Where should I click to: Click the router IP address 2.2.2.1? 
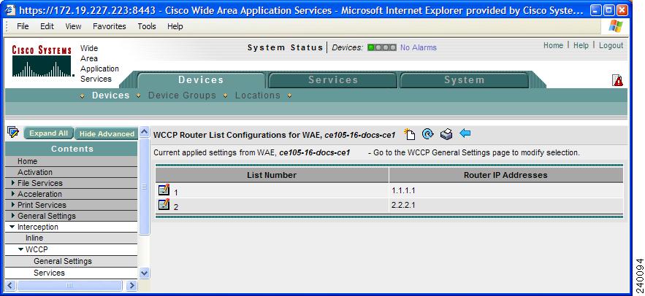pyautogui.click(x=403, y=204)
